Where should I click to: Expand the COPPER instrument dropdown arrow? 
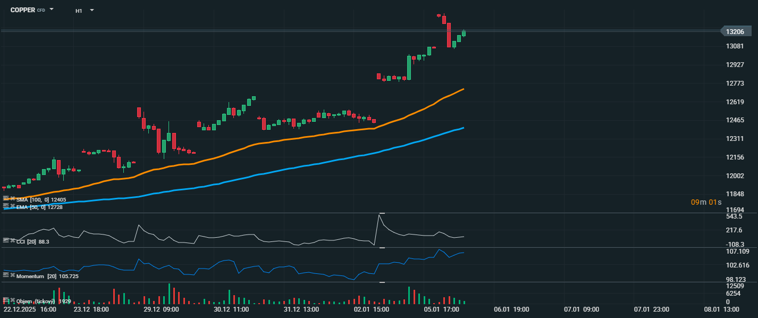pyautogui.click(x=52, y=10)
